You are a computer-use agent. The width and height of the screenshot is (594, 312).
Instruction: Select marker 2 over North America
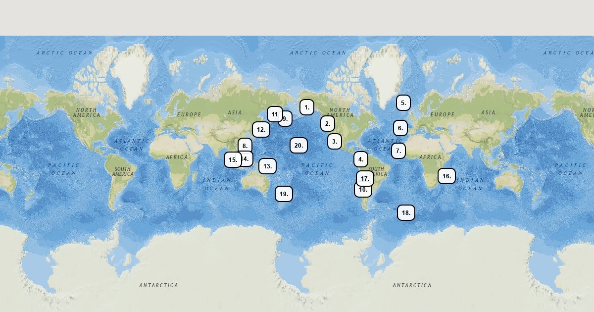pyautogui.click(x=327, y=124)
